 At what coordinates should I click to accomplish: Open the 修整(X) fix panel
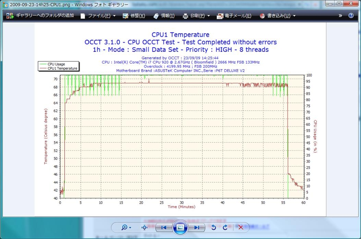[134, 16]
